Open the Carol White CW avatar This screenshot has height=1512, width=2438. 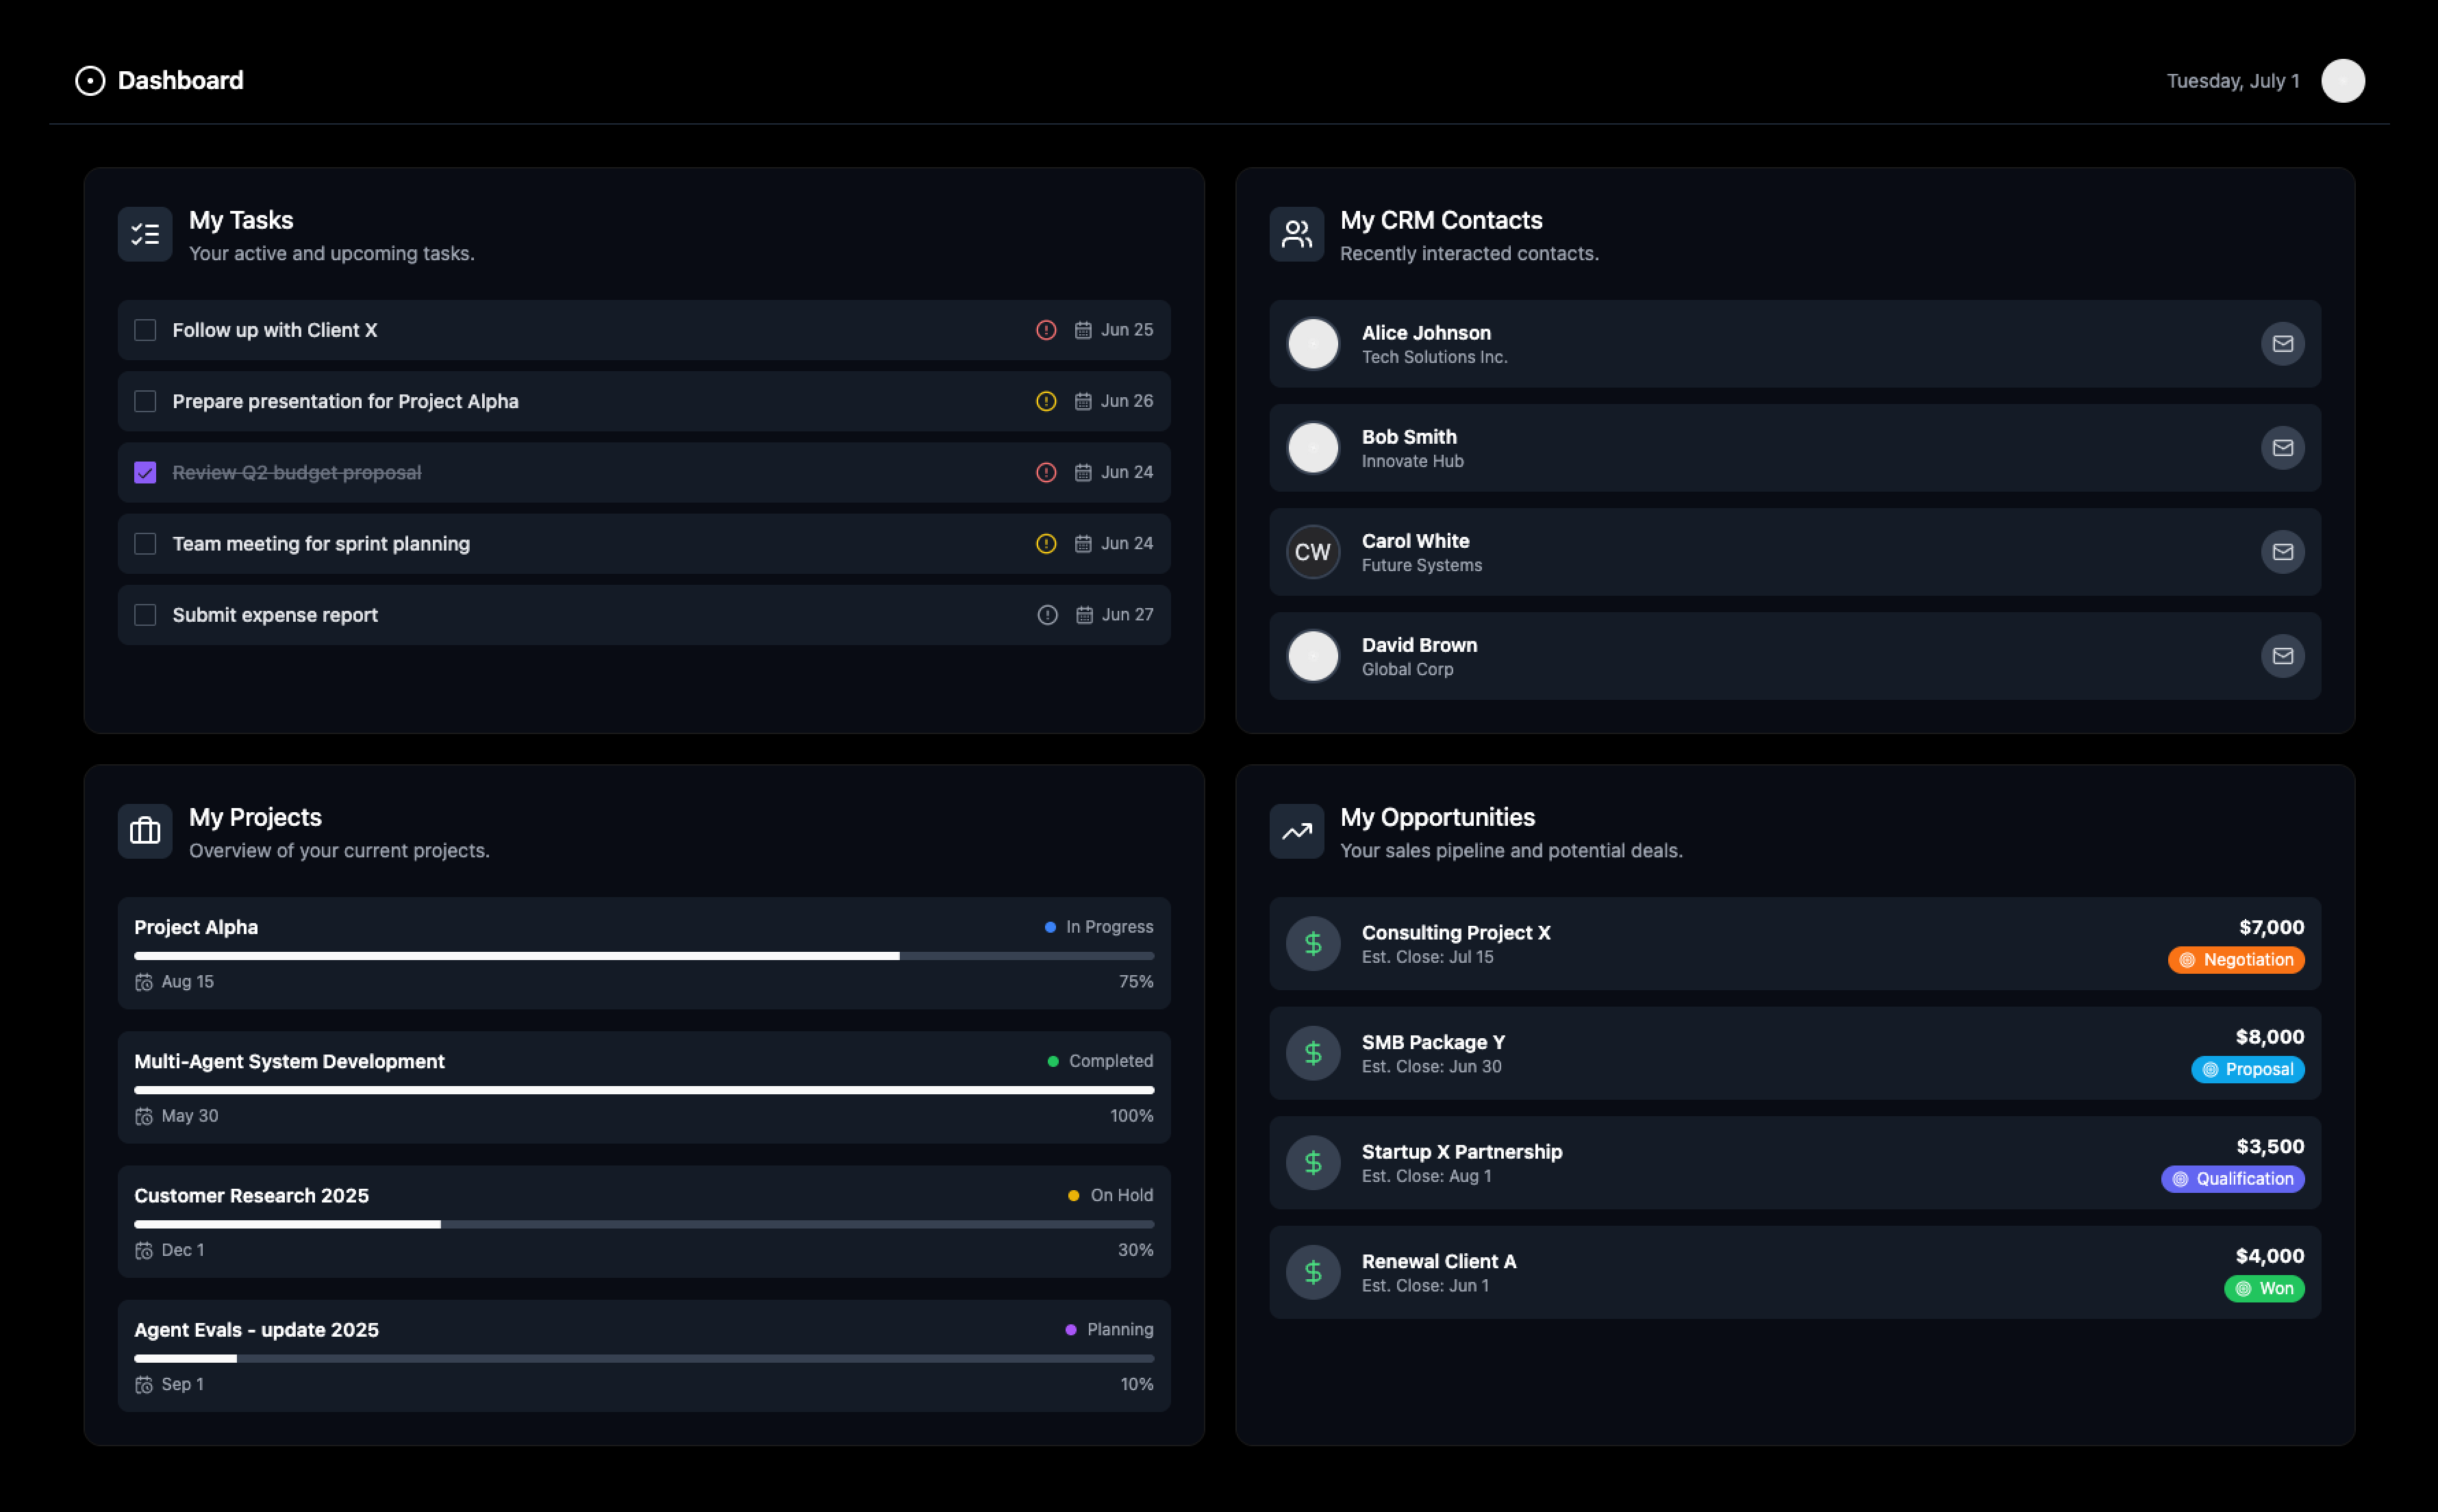click(x=1312, y=552)
